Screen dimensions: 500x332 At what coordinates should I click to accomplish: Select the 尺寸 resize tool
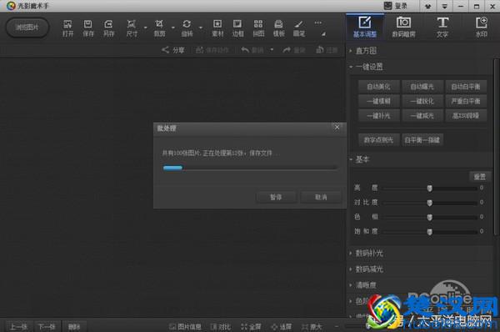point(132,24)
